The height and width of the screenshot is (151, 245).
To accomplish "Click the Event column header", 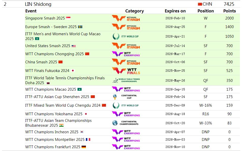I will [x=31, y=11].
